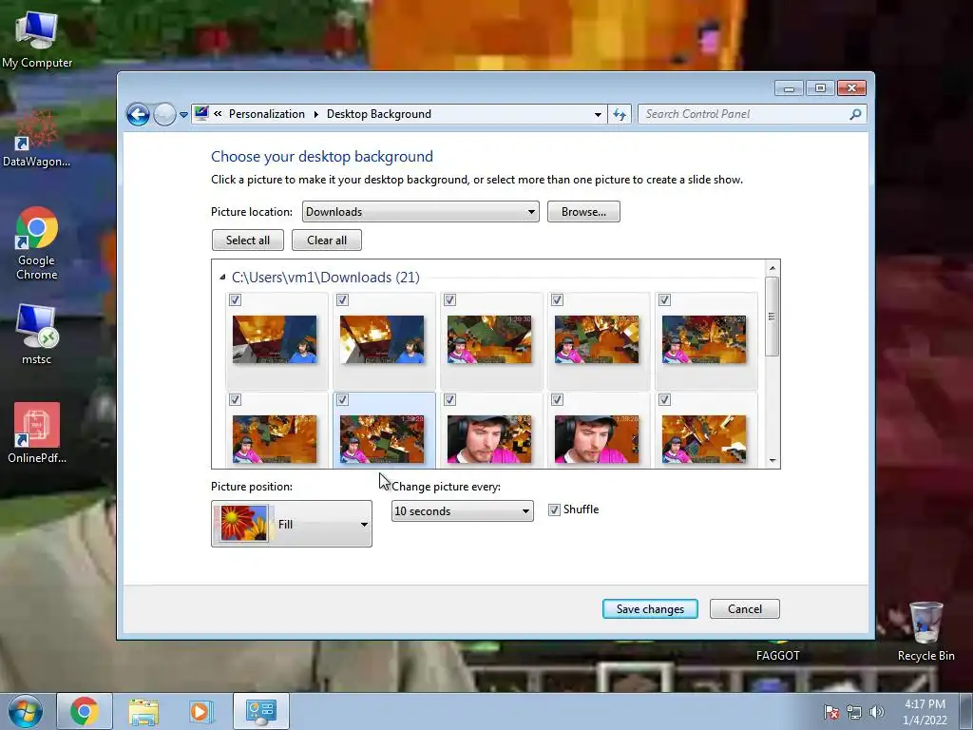Collapse the C:\Users\vm1\Downloads group
Viewport: 973px width, 730px height.
pos(222,278)
